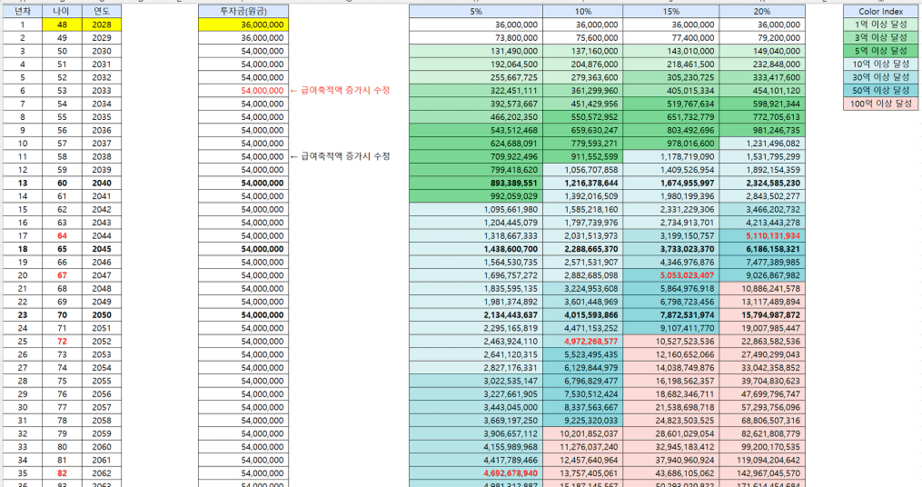Select the yellow age cell 48
This screenshot has height=487, width=922.
coord(62,25)
